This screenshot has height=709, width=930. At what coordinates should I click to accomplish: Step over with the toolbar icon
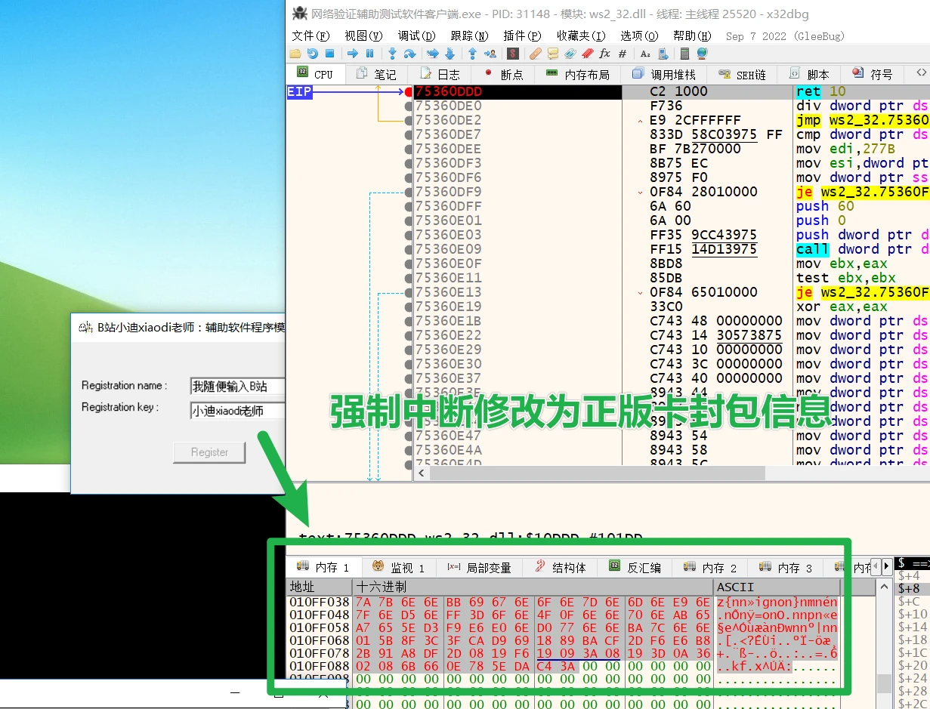point(409,54)
